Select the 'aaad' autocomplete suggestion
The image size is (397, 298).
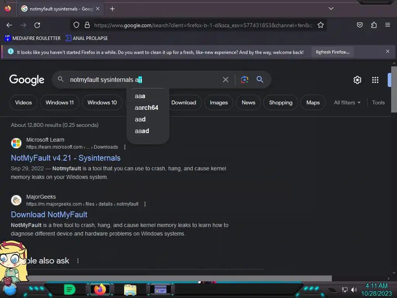point(148,131)
